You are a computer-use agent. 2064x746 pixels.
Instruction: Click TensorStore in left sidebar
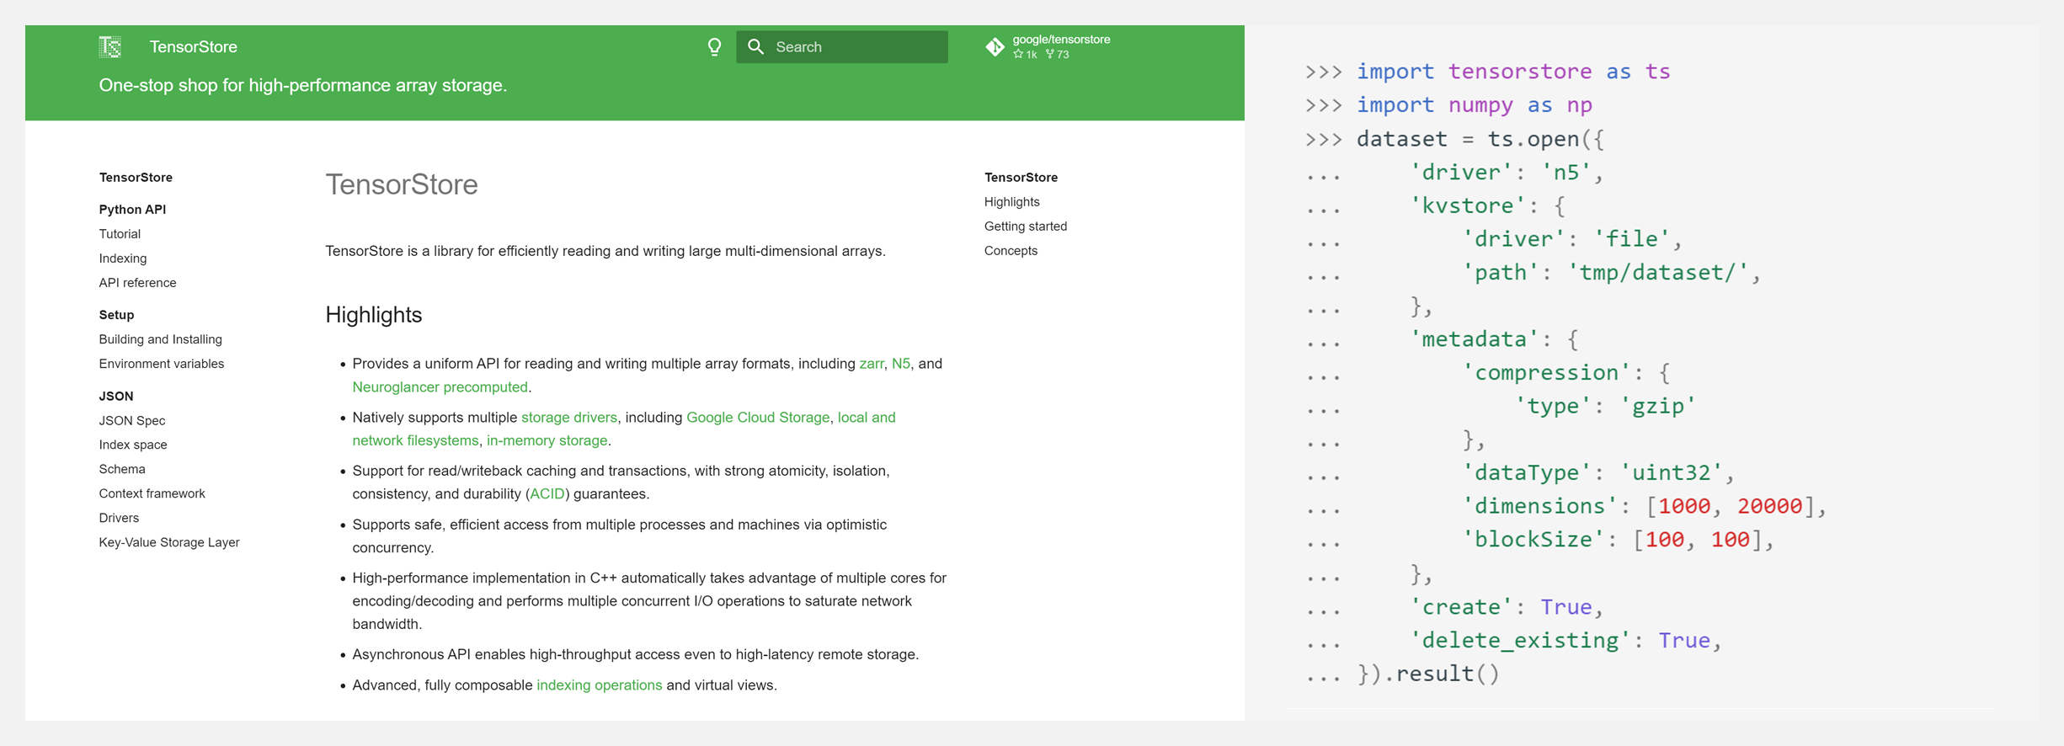(136, 178)
